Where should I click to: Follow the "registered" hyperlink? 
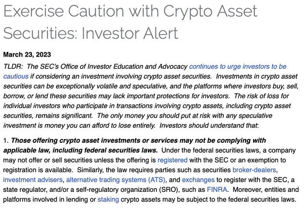pyautogui.click(x=173, y=160)
